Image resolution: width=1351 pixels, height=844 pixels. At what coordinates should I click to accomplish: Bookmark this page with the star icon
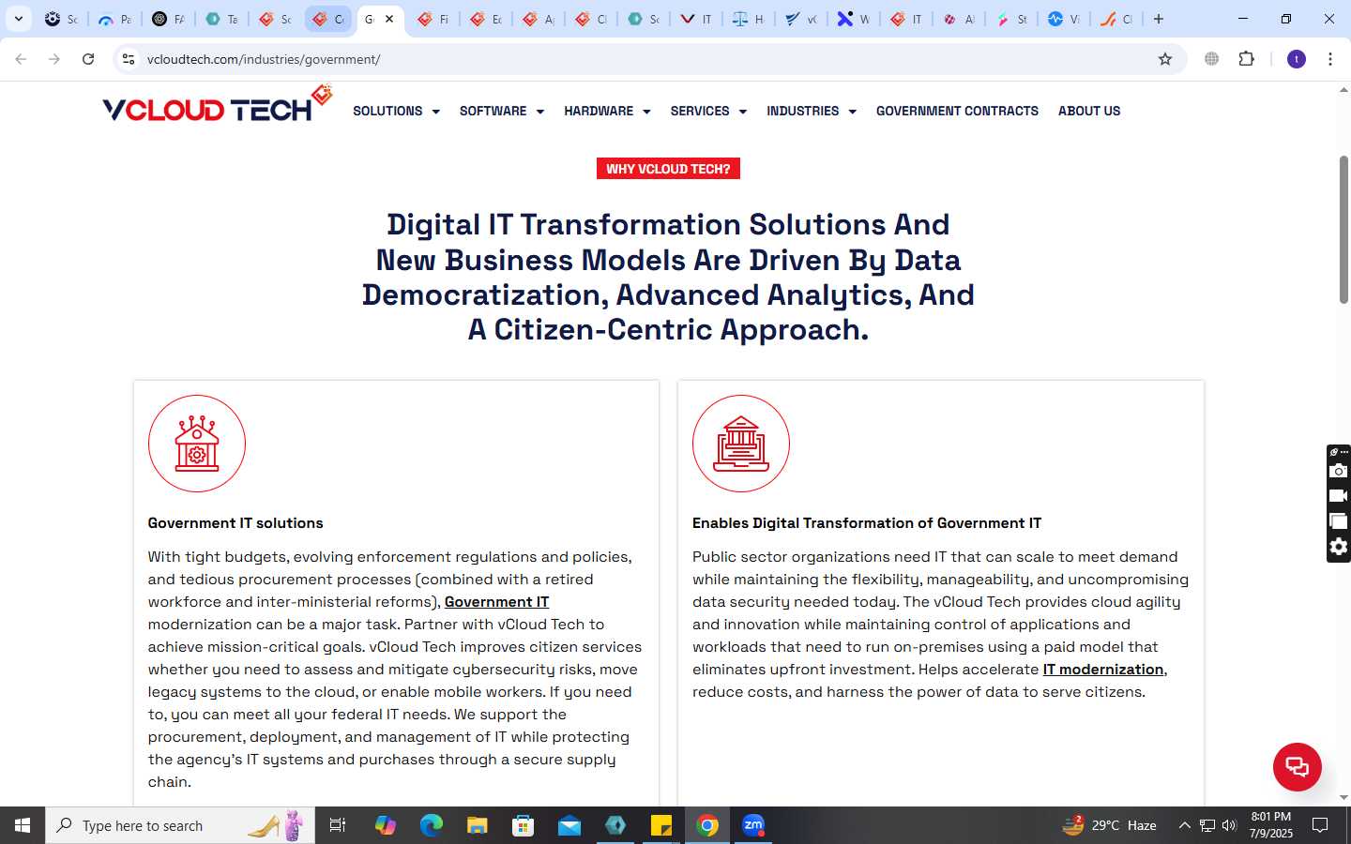1165,59
